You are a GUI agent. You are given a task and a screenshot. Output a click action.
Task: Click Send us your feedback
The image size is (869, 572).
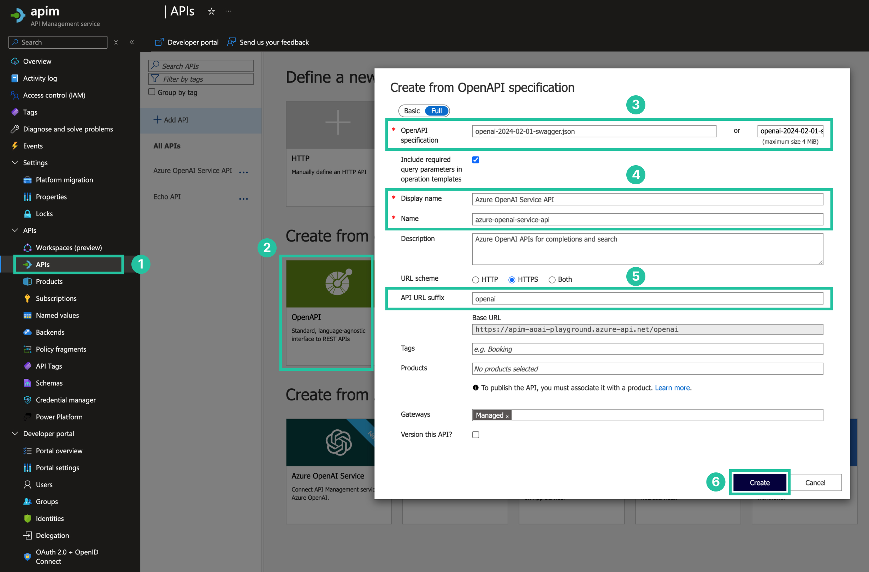coord(268,42)
